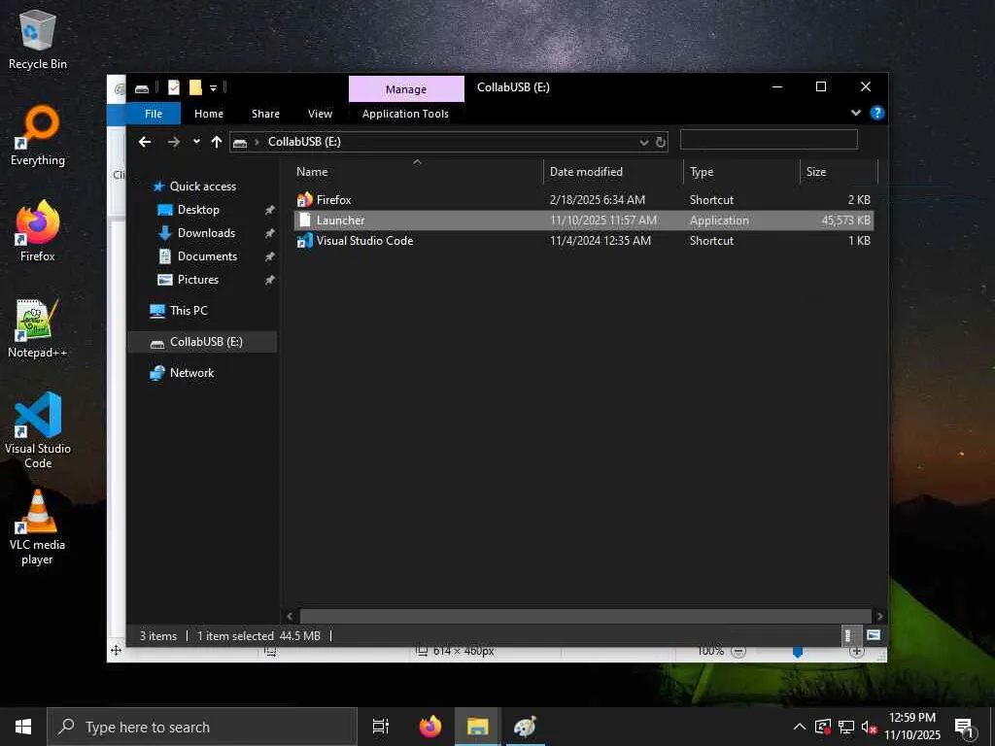Launch VLC media player from desktop
The image size is (995, 746).
(38, 526)
